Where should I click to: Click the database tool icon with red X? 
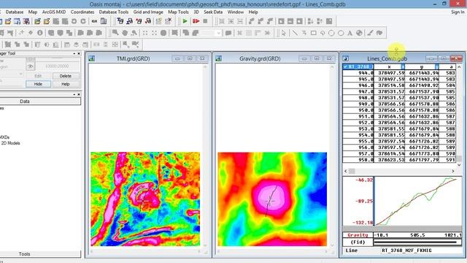(169, 21)
